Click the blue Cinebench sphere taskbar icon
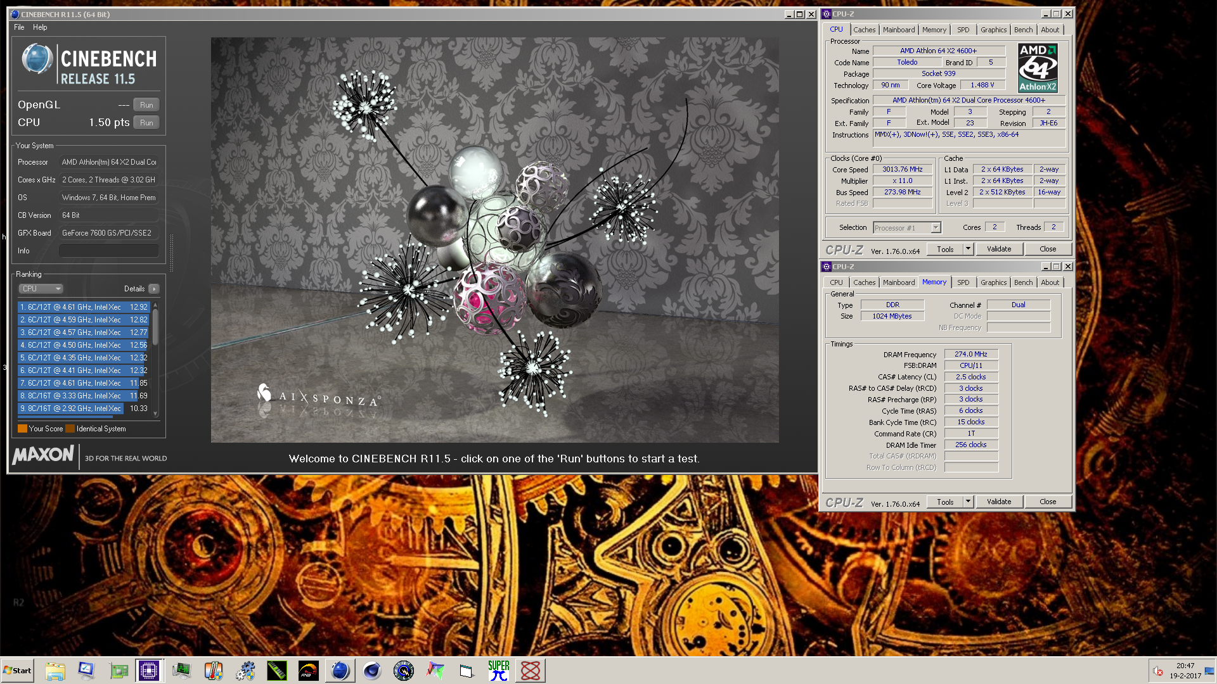 pyautogui.click(x=340, y=671)
